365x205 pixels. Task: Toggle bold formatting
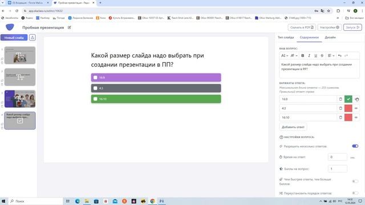[303, 56]
